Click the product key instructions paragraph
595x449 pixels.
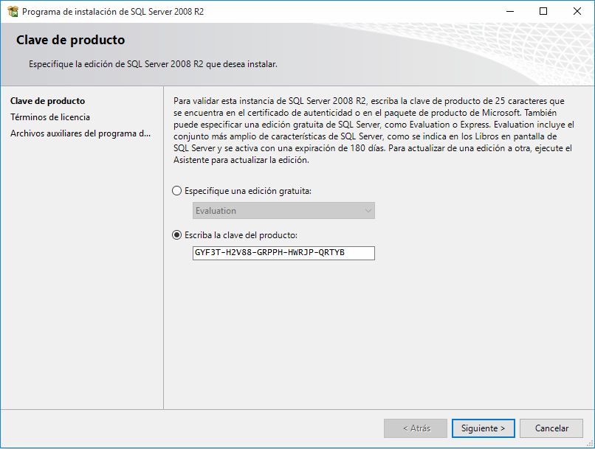coord(374,130)
